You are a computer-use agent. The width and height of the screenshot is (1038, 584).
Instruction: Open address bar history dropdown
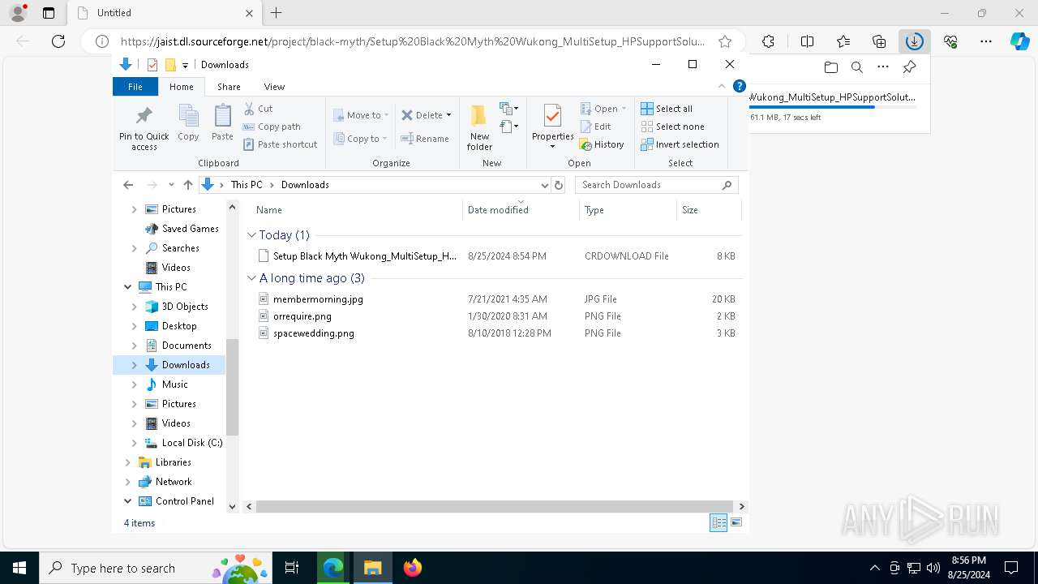click(544, 185)
